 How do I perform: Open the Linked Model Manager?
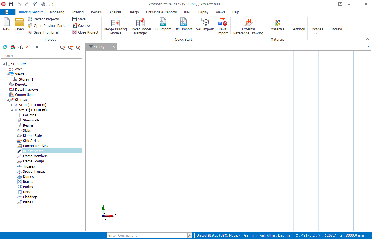click(140, 23)
